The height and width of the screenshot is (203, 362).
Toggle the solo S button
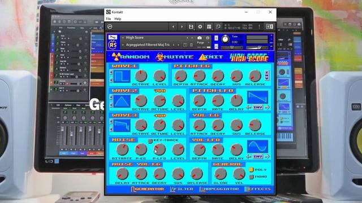click(x=216, y=38)
